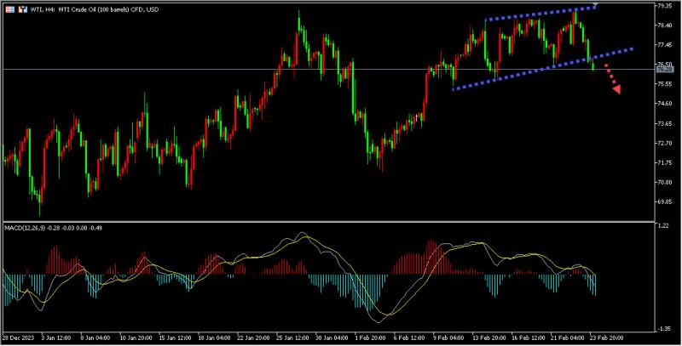Click the WTI Crude Oil chart title
The width and height of the screenshot is (682, 346).
tap(94, 8)
